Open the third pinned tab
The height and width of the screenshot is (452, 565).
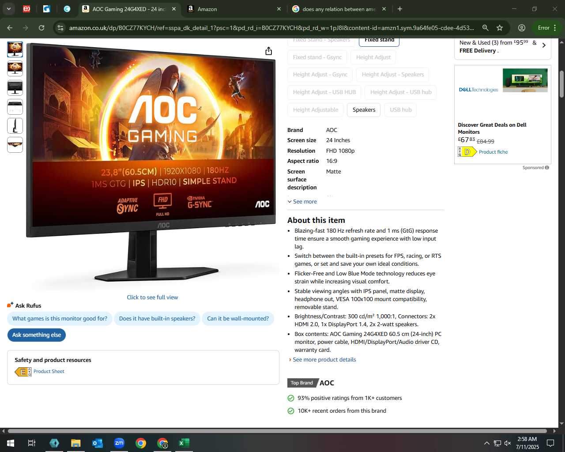tap(67, 9)
